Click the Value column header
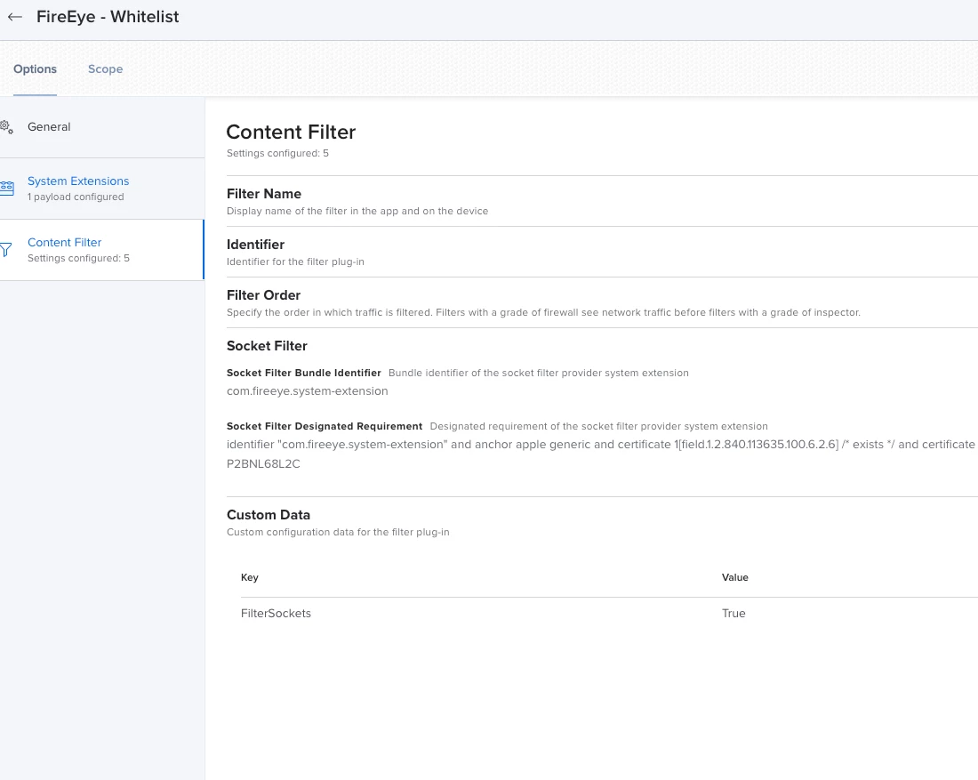The height and width of the screenshot is (780, 978). click(734, 577)
